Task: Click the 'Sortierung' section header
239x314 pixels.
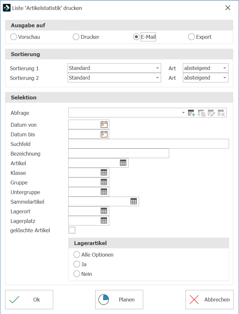Action: [119, 54]
